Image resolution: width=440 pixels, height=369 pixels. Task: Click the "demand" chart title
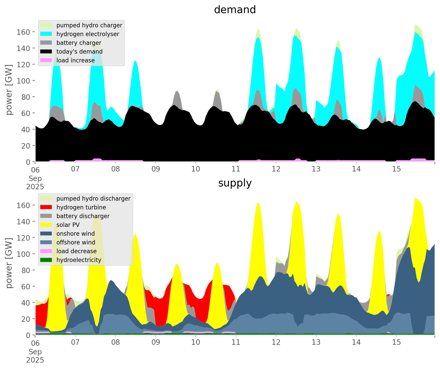[x=235, y=10]
